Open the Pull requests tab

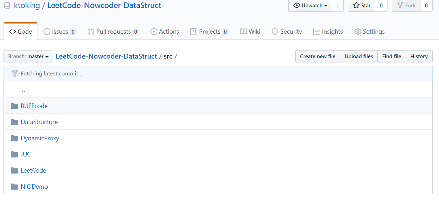[x=113, y=32]
